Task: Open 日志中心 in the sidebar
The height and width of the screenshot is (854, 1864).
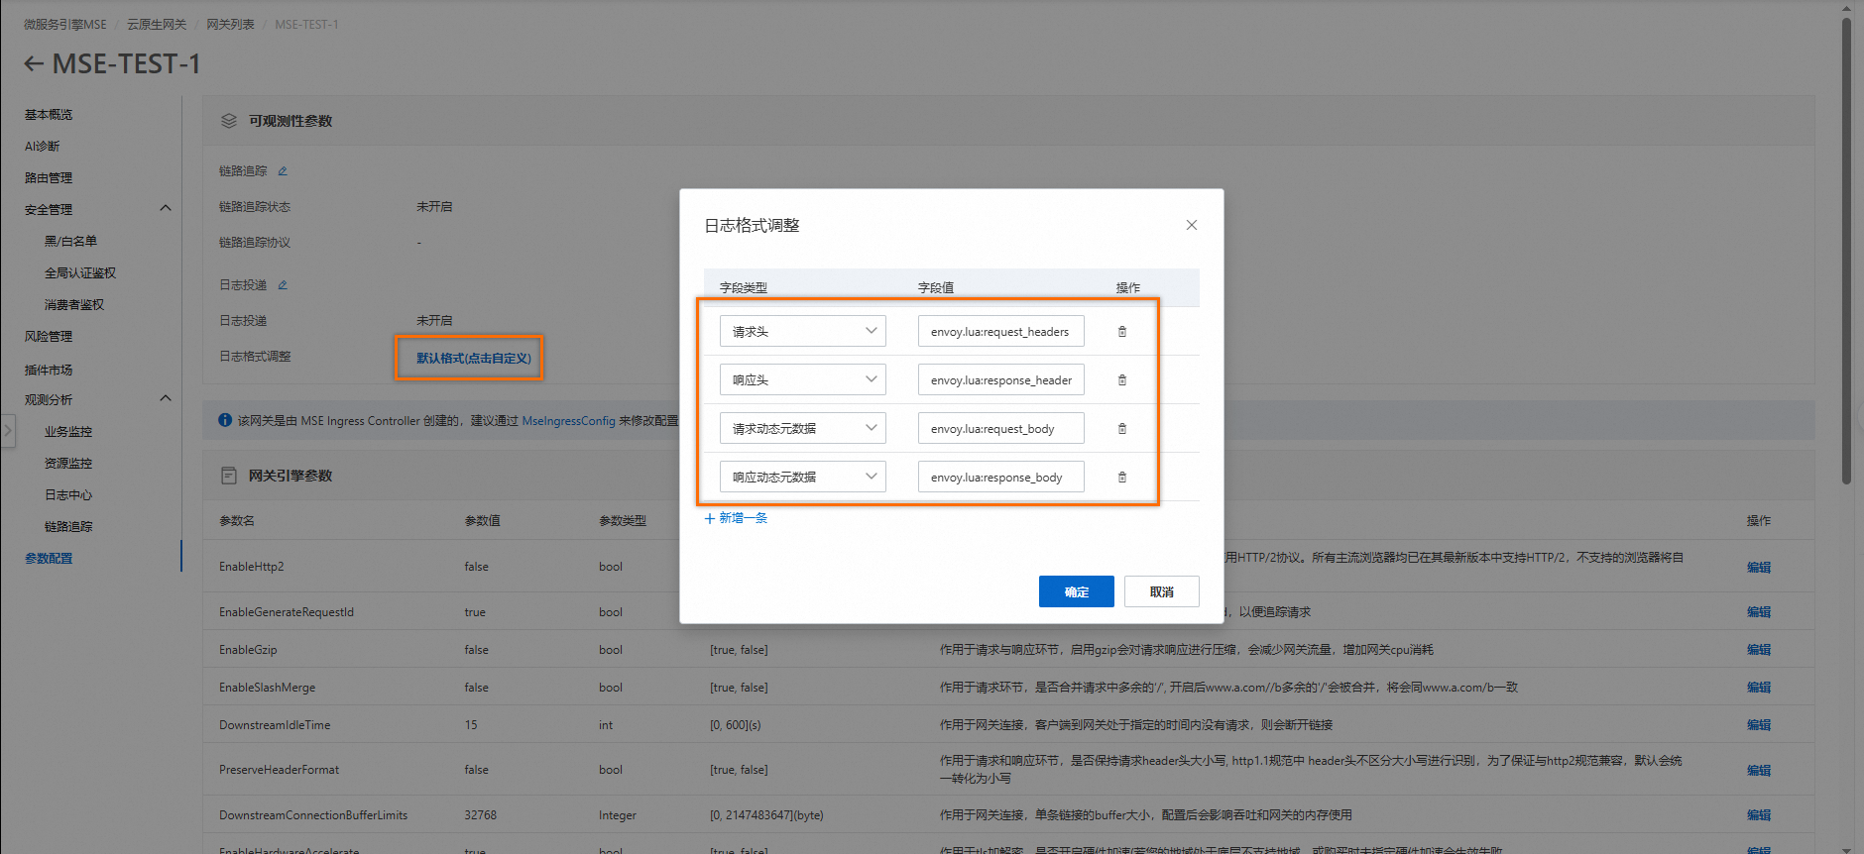Action: [x=68, y=495]
